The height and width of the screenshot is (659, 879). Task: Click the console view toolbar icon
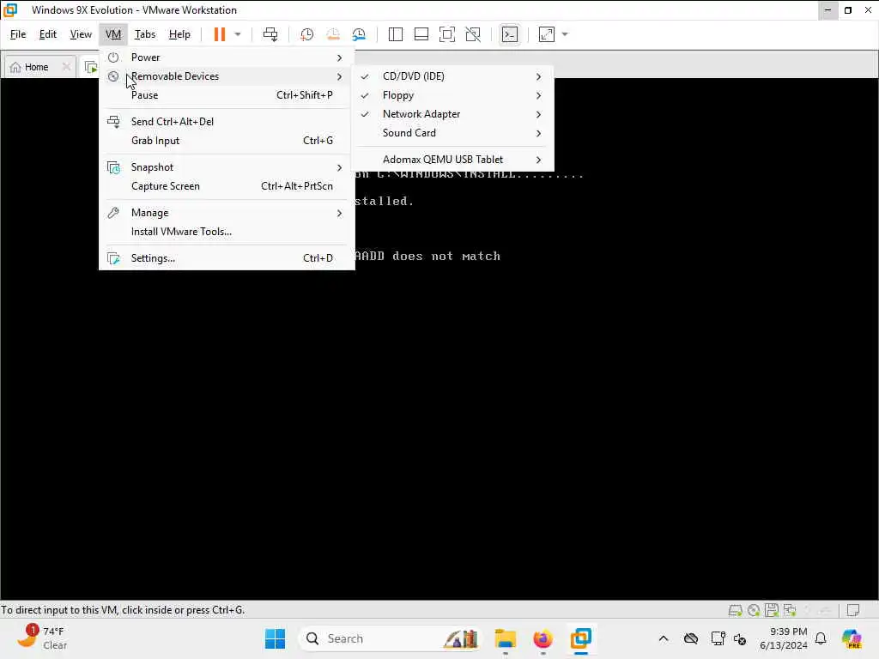[510, 34]
